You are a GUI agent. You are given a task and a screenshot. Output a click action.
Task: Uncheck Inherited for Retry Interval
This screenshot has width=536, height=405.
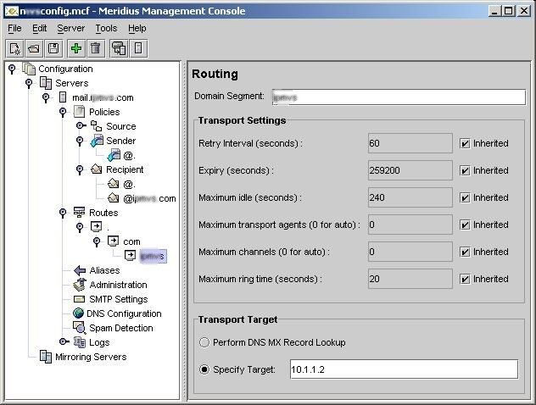click(x=464, y=143)
